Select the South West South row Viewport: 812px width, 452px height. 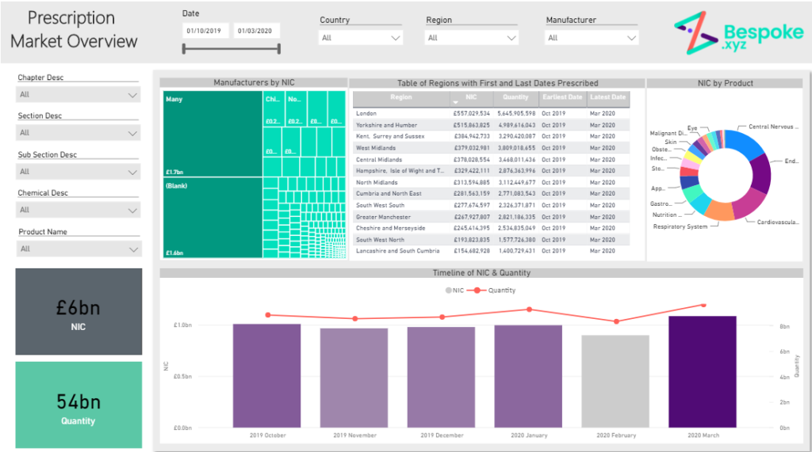pos(492,205)
